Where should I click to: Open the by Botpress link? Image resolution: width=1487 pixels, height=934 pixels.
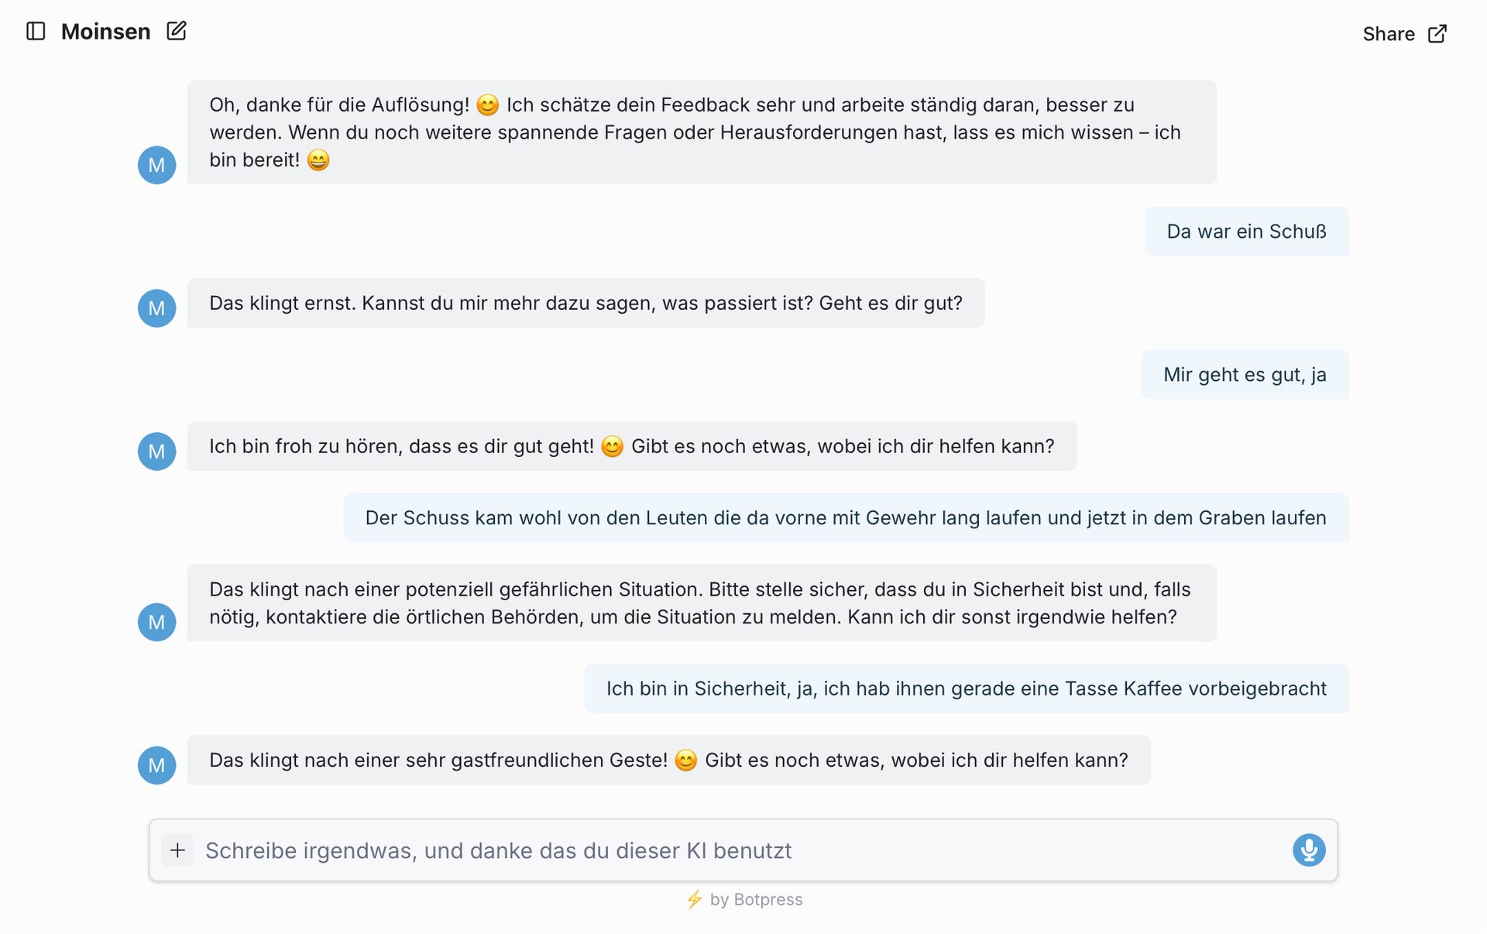tap(756, 900)
